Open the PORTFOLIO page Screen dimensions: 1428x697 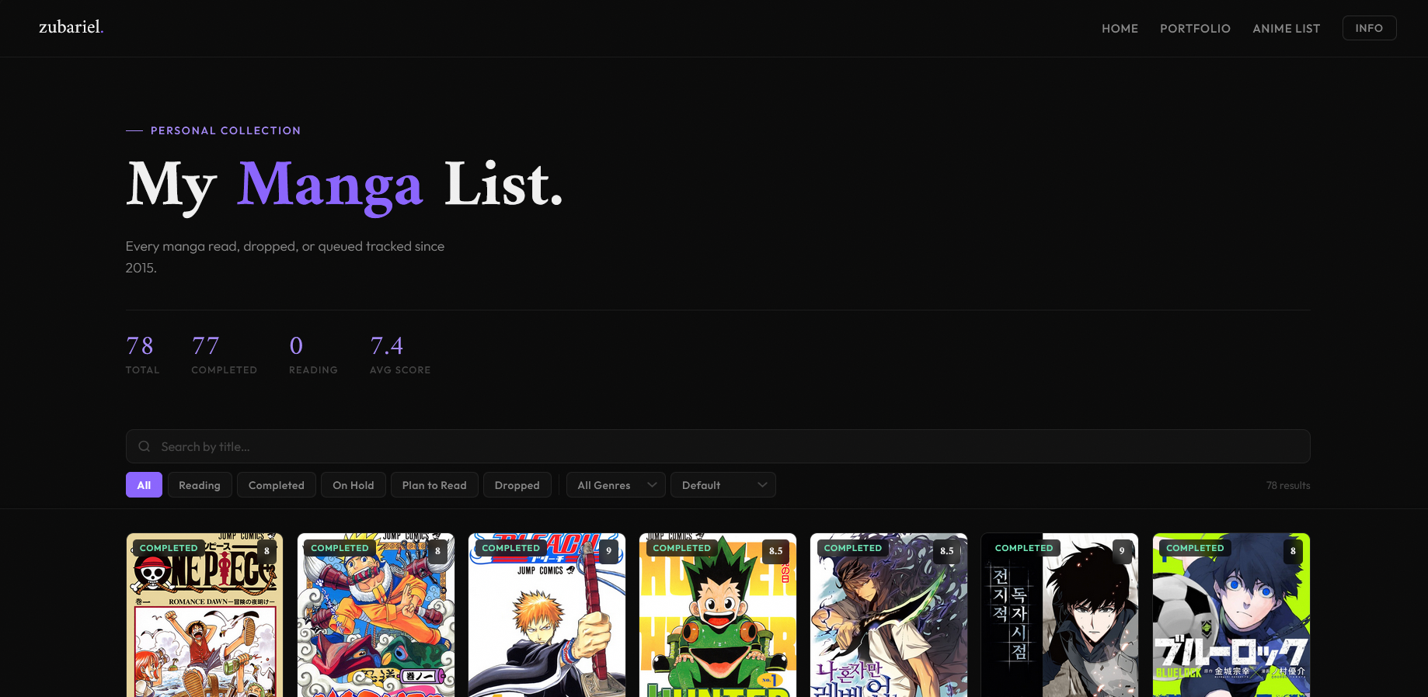(x=1195, y=29)
